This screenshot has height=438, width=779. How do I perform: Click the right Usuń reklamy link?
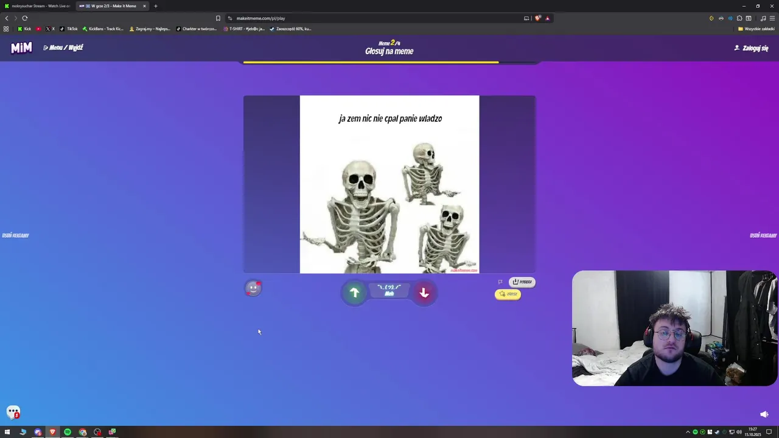763,235
